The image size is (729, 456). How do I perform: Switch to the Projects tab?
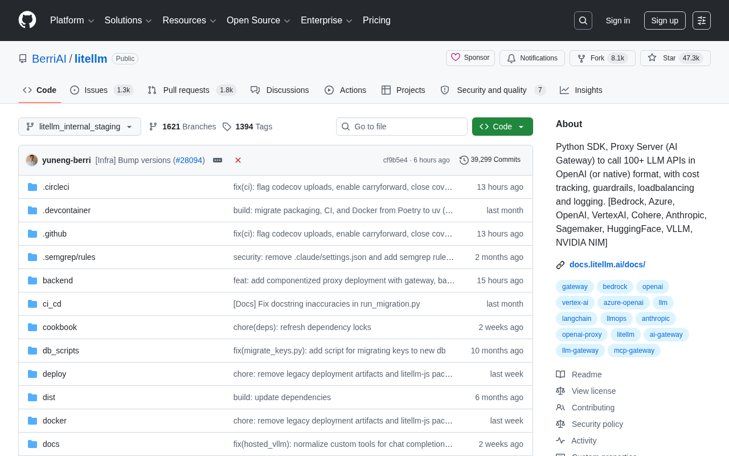click(x=403, y=90)
